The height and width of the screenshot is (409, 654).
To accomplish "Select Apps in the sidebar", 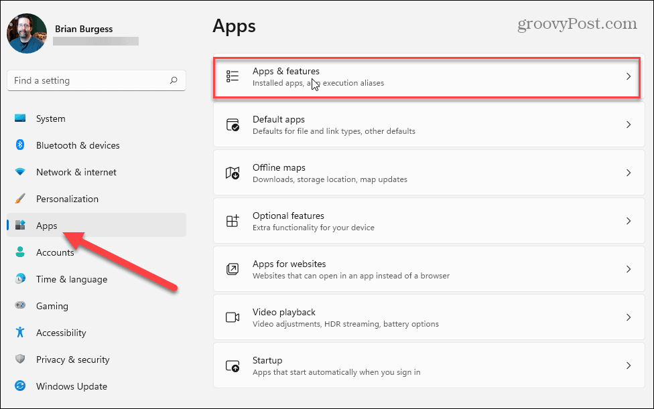I will tap(96, 225).
